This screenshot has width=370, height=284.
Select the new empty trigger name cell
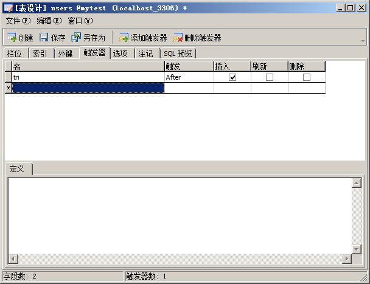coord(88,88)
